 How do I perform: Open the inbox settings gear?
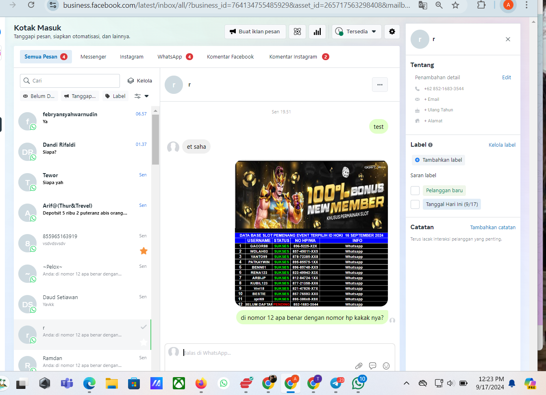point(392,32)
